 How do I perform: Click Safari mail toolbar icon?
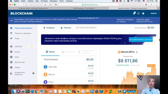[50, 5]
